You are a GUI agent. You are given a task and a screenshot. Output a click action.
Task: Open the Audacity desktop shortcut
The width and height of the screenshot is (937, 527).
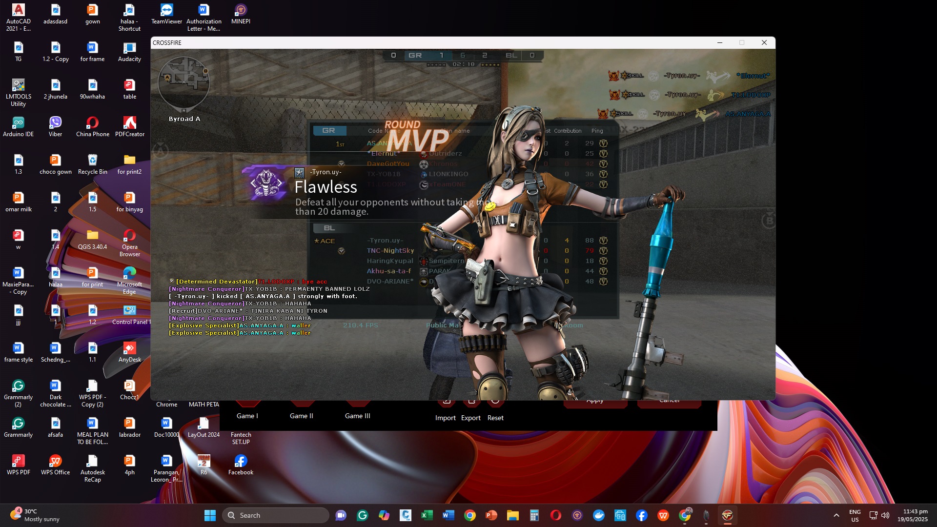129,51
